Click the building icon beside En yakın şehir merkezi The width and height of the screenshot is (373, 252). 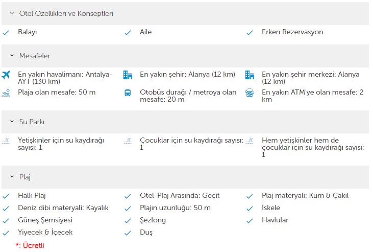coord(250,75)
